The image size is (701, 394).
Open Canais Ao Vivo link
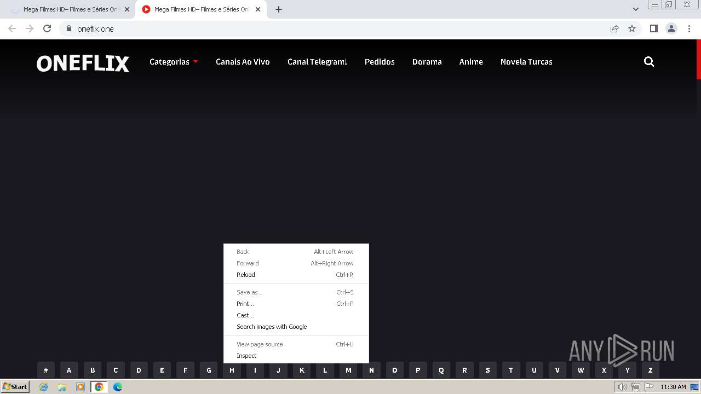(243, 62)
